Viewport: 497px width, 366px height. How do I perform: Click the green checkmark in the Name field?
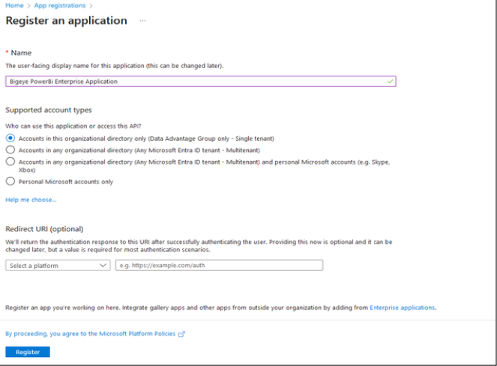[x=390, y=82]
